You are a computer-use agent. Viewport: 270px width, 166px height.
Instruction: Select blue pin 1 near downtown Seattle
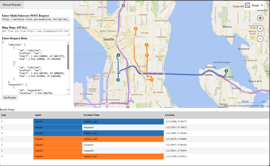118,55
